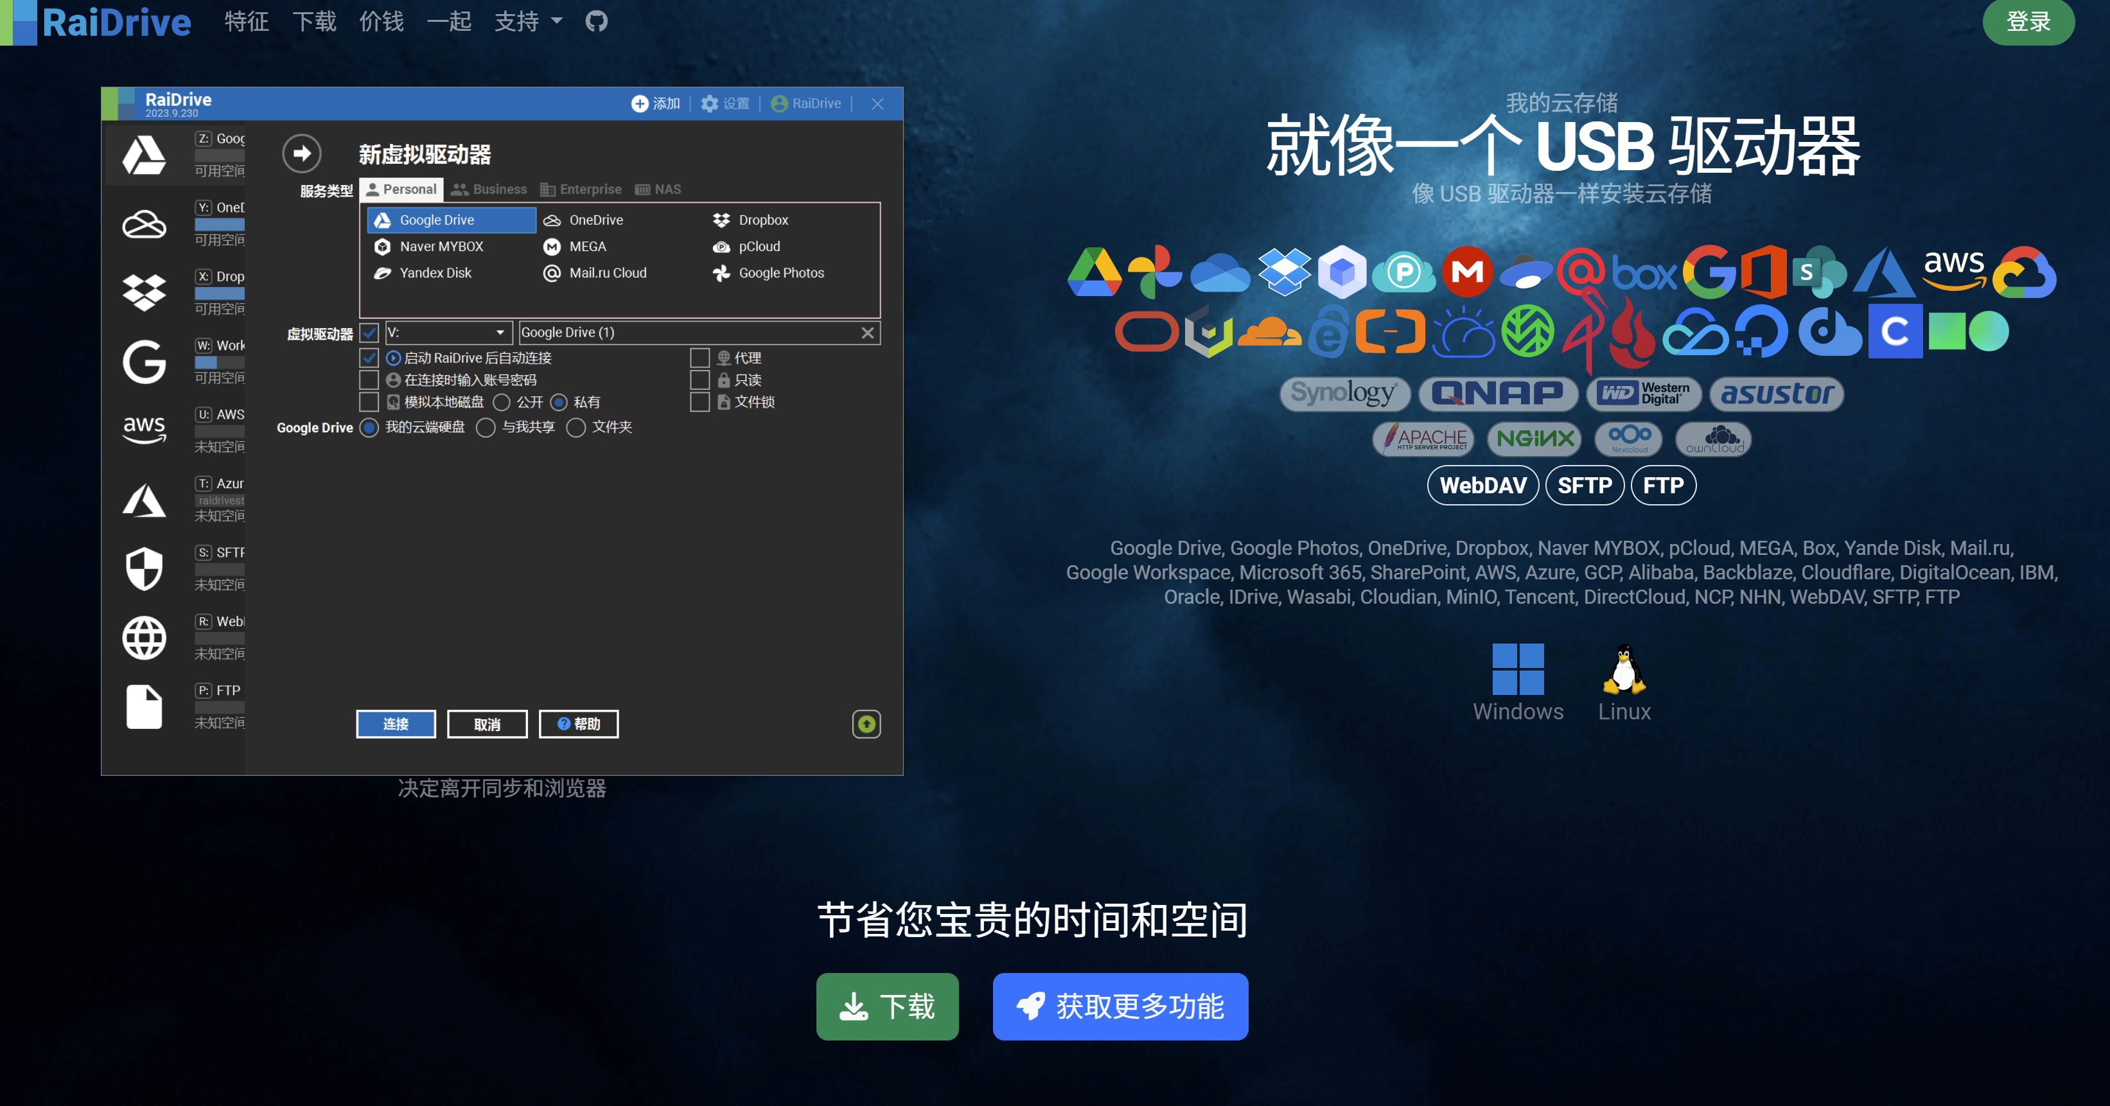The image size is (2110, 1106).
Task: Choose Dropbox in the service list
Action: point(751,220)
